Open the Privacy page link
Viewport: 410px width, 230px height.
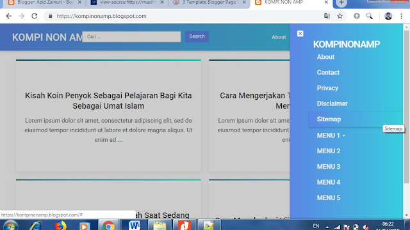coord(327,88)
